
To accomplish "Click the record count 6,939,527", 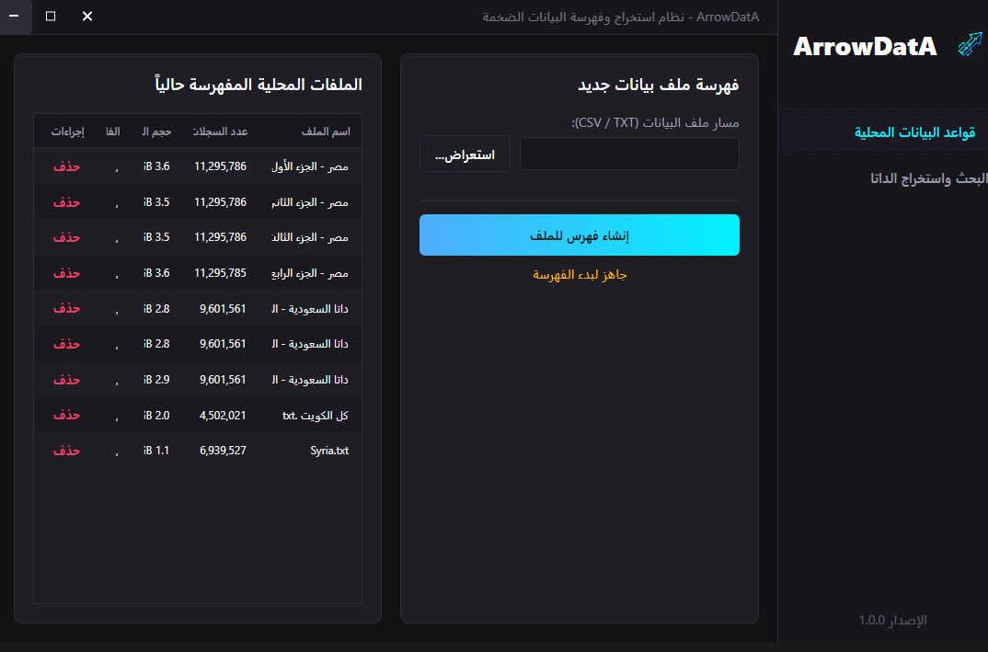I will tap(223, 451).
